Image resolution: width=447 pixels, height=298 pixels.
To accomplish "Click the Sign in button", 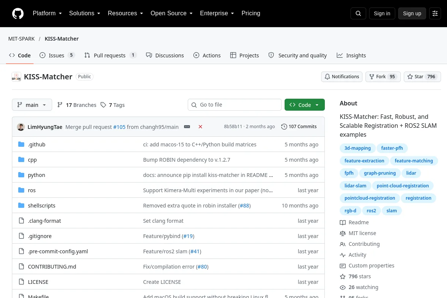I will pos(382,13).
